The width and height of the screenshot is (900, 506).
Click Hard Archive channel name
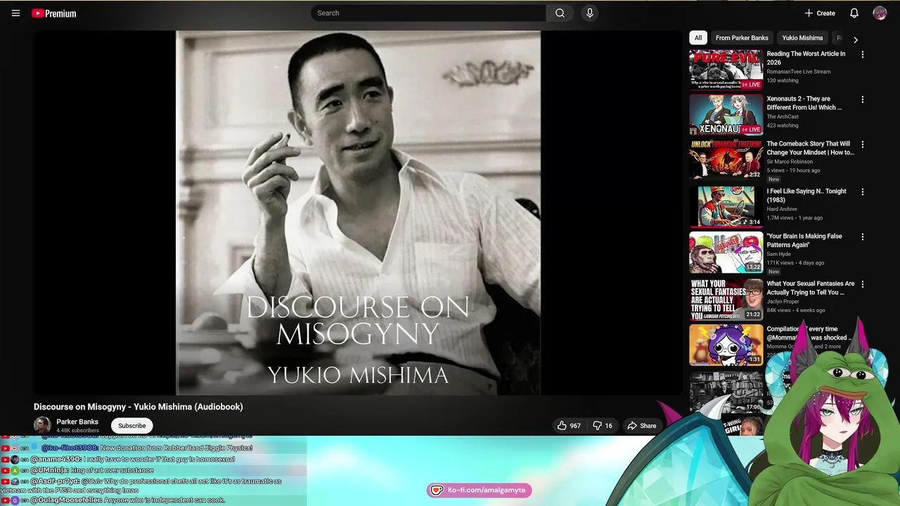pos(782,209)
